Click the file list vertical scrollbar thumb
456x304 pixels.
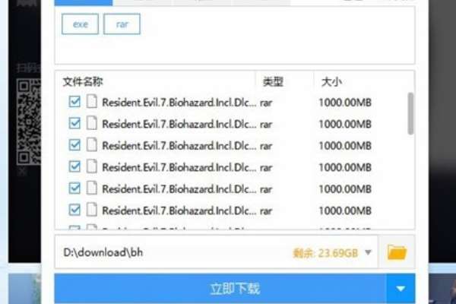(x=410, y=114)
